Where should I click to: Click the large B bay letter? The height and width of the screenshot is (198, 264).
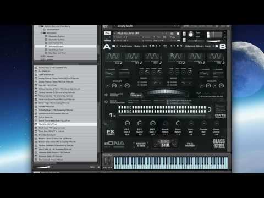[x=223, y=47]
